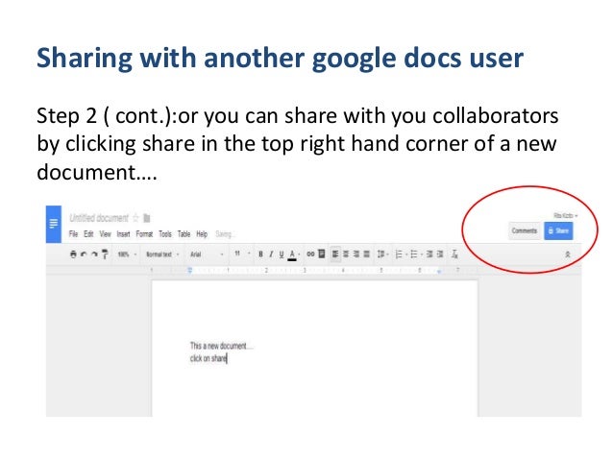Open the Normal text style dropdown

(162, 254)
